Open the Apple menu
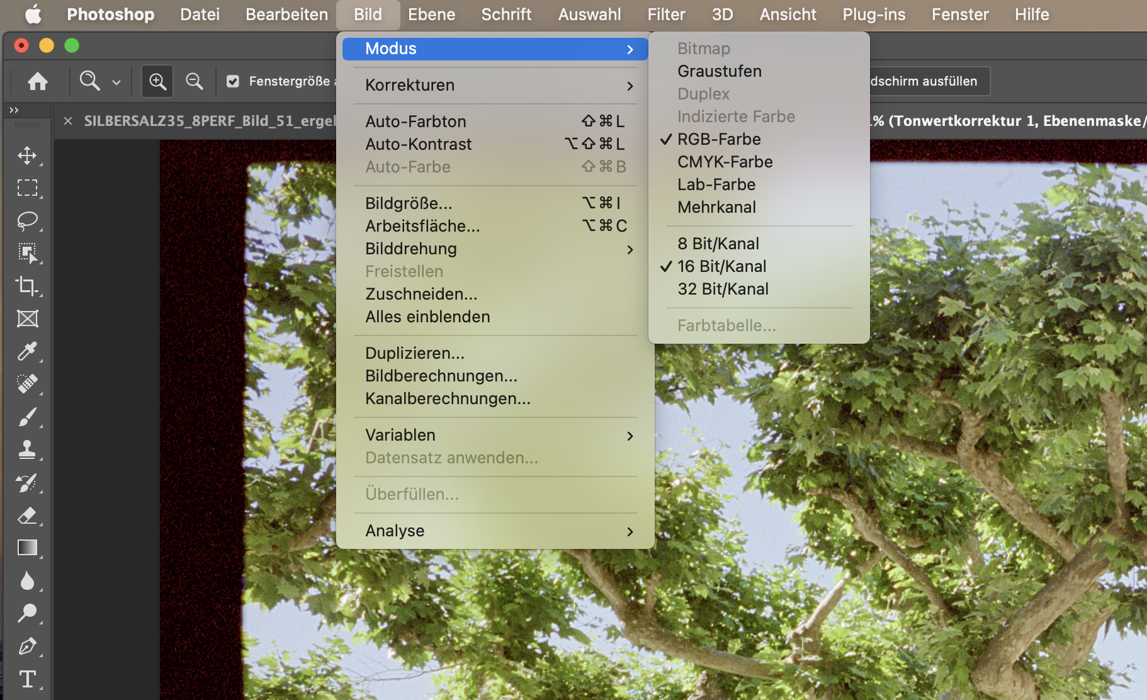Viewport: 1147px width, 700px height. click(x=33, y=14)
